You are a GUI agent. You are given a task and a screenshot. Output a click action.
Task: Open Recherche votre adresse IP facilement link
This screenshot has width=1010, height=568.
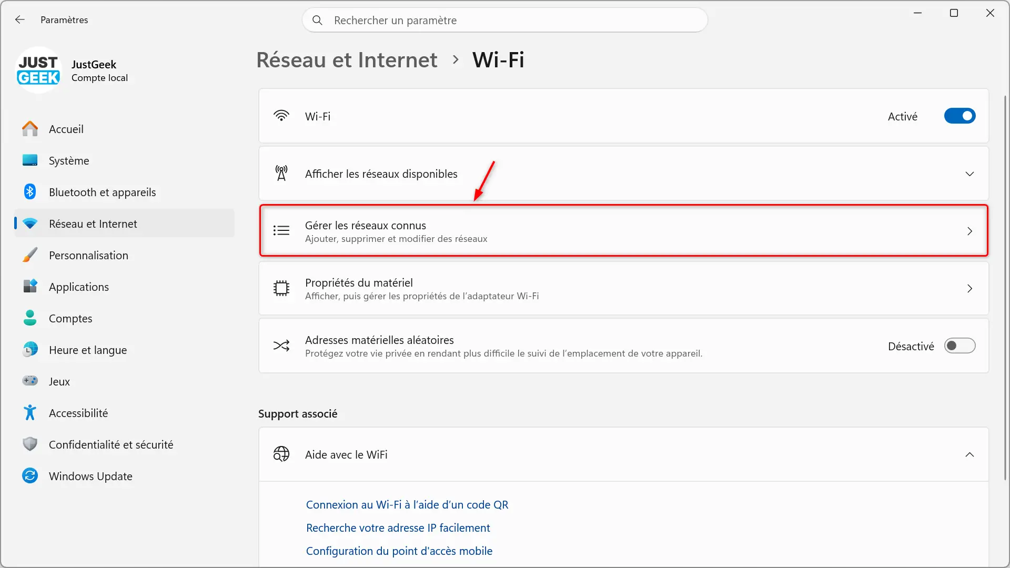tap(398, 528)
